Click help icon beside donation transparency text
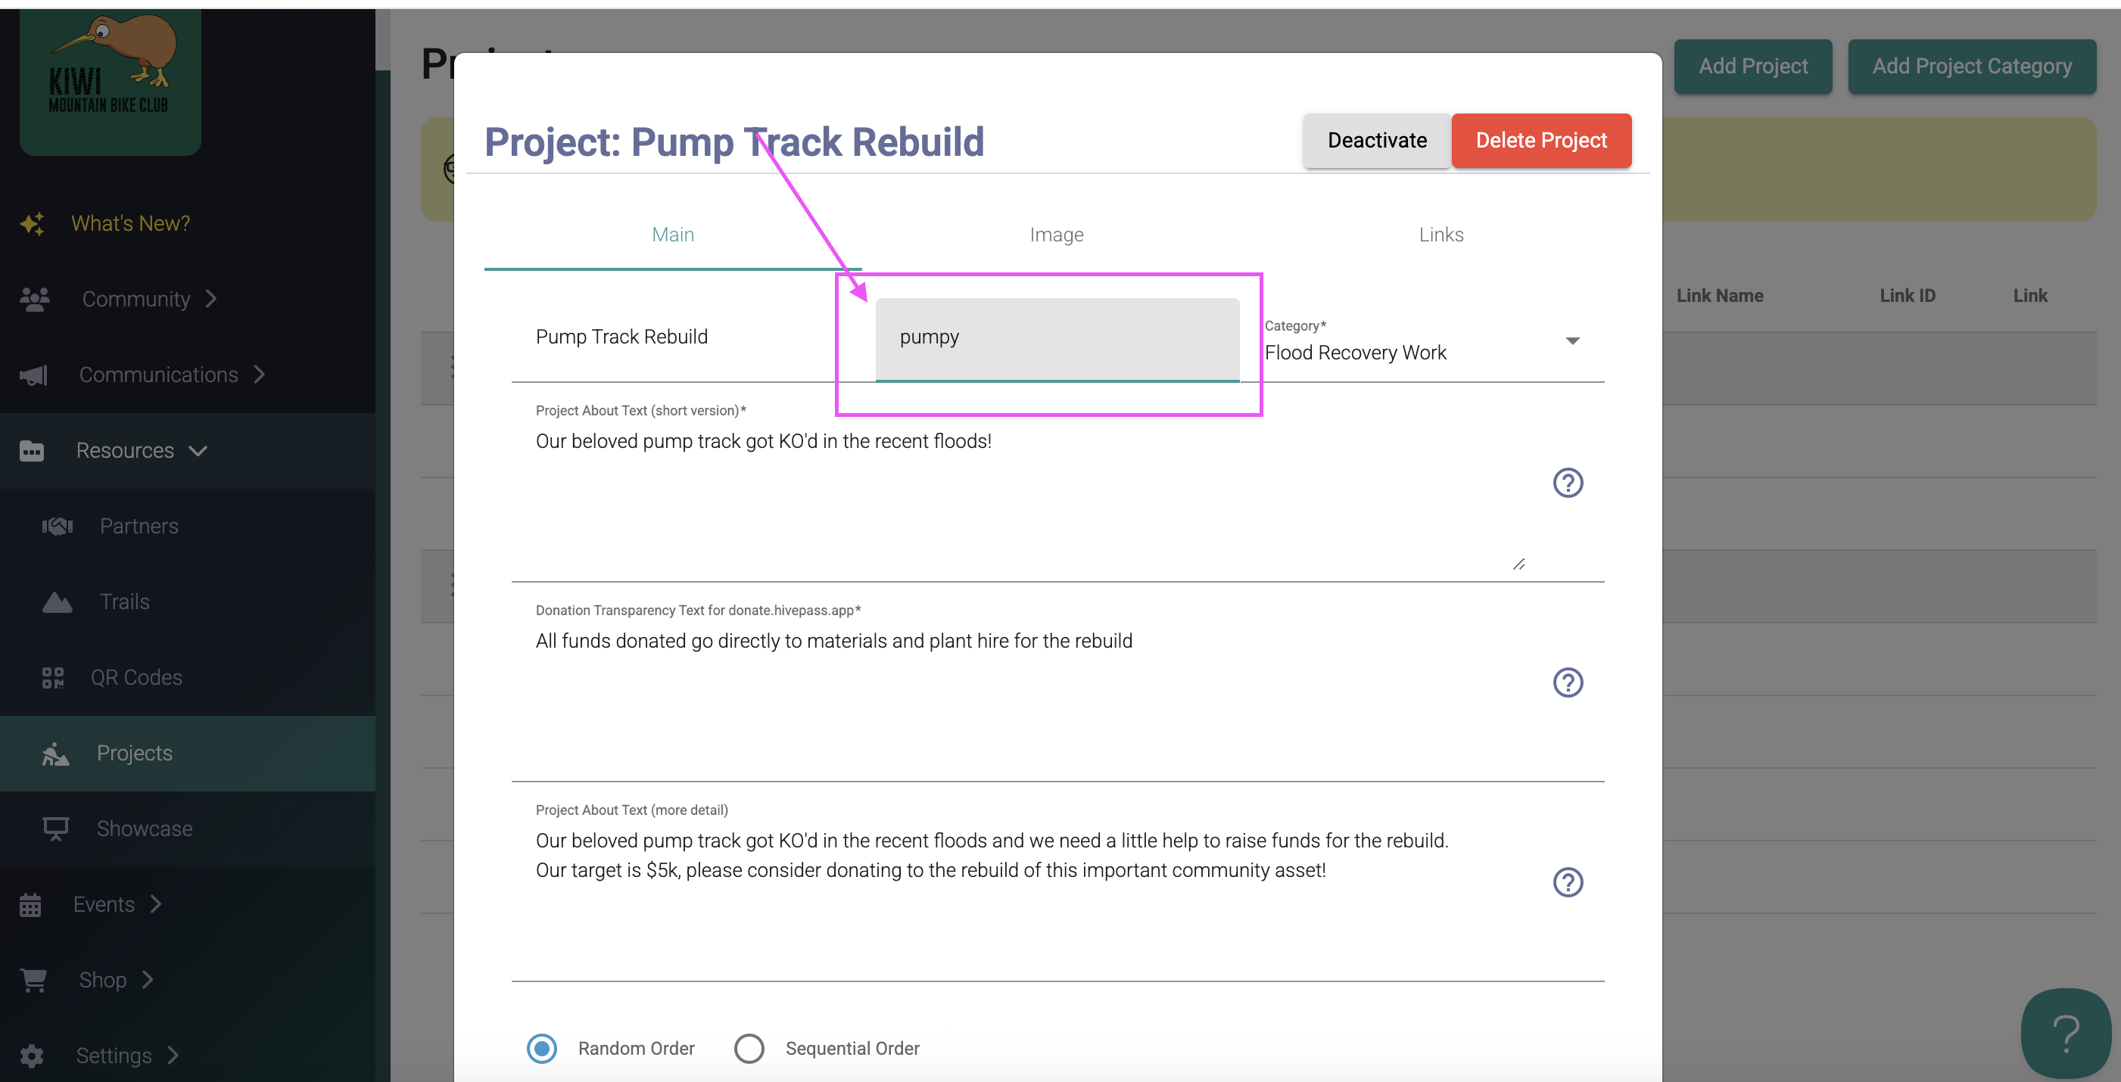Screen dimensions: 2121x1082 pos(1568,683)
